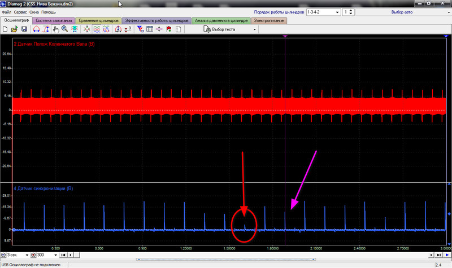Image resolution: width=452 pixels, height=268 pixels.
Task: Step forward with right arrow button
Action: (431, 255)
